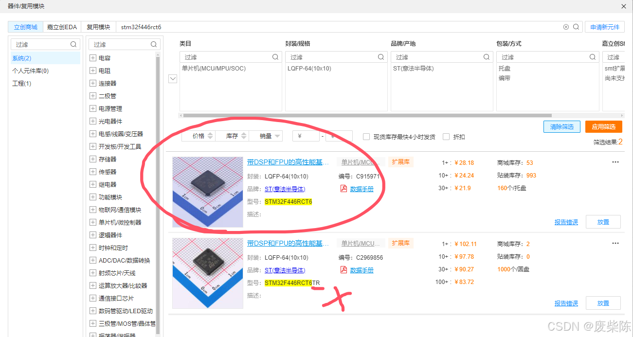The height and width of the screenshot is (337, 633).
Task: Switch to 立创商城 tab
Action: [26, 27]
